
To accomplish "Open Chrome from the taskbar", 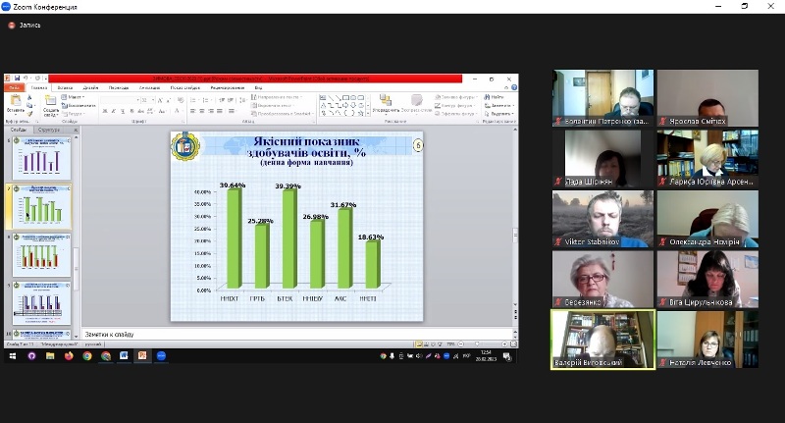I will 87,356.
